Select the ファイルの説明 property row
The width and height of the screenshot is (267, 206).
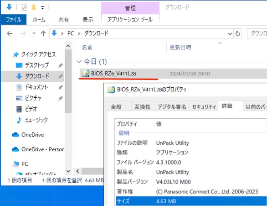click(191, 143)
